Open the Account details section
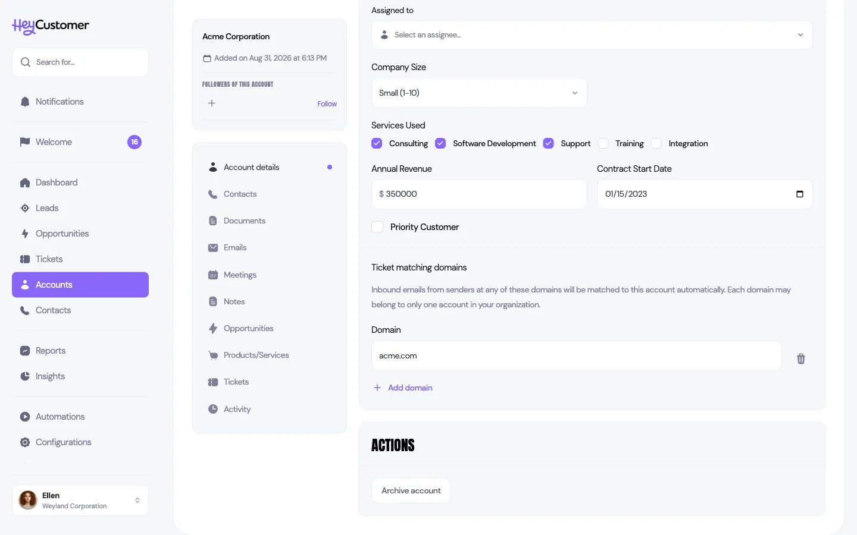This screenshot has width=857, height=535. [x=270, y=167]
